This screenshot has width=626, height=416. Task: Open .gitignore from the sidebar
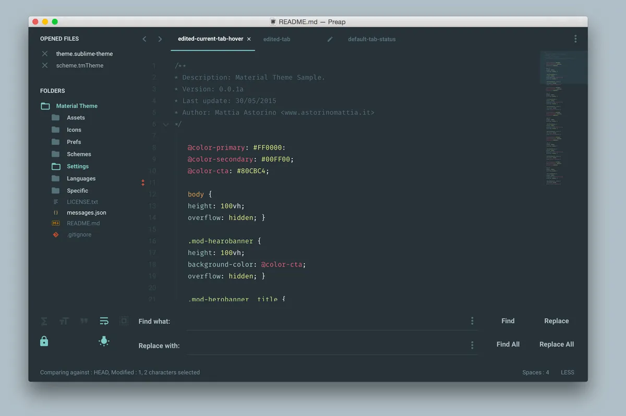tap(79, 235)
